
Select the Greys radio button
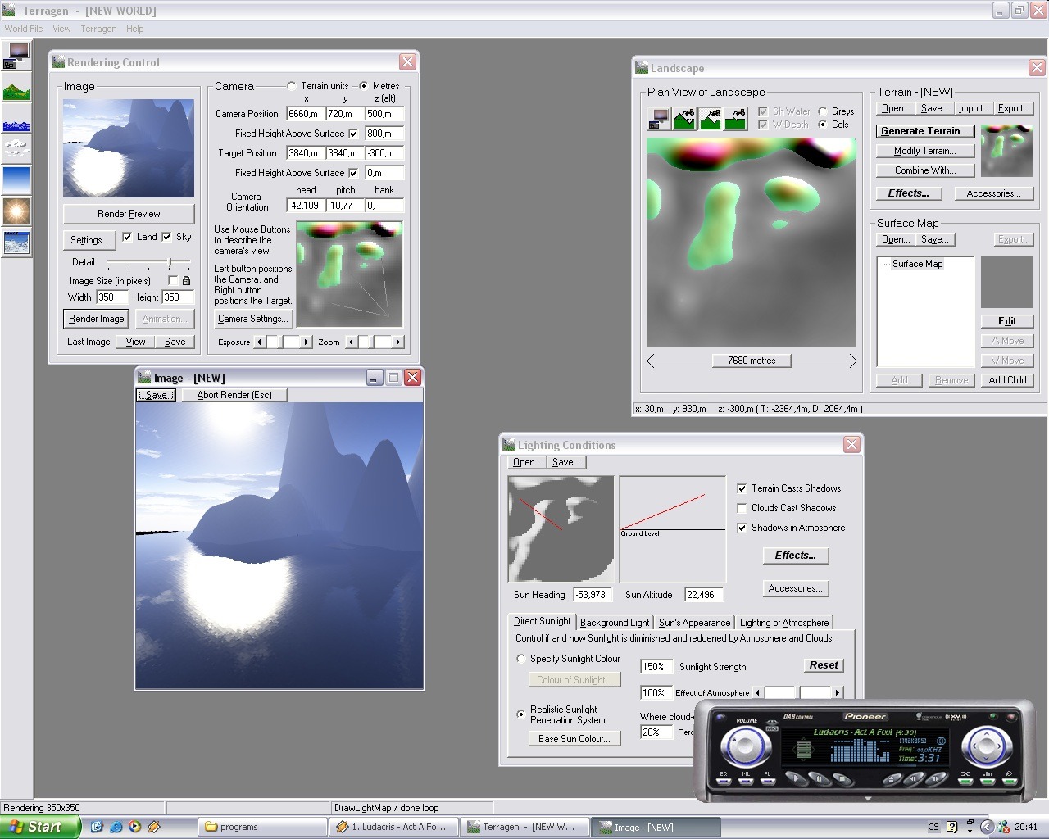pyautogui.click(x=823, y=111)
